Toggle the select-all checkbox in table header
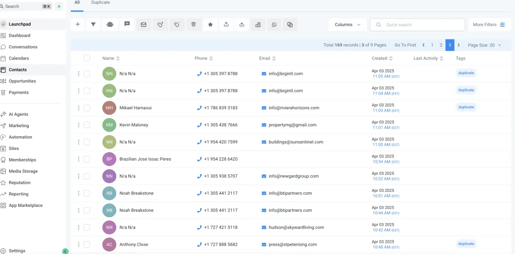515x254 pixels. tap(87, 58)
